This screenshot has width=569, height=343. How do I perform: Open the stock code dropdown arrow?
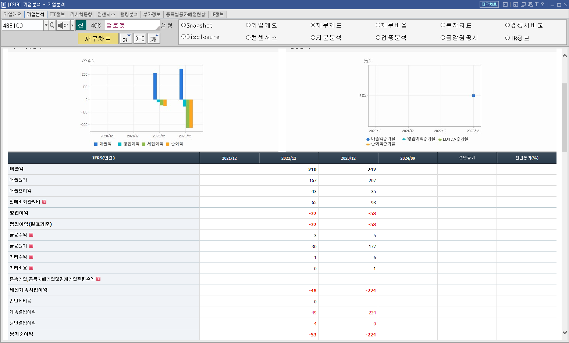click(46, 25)
